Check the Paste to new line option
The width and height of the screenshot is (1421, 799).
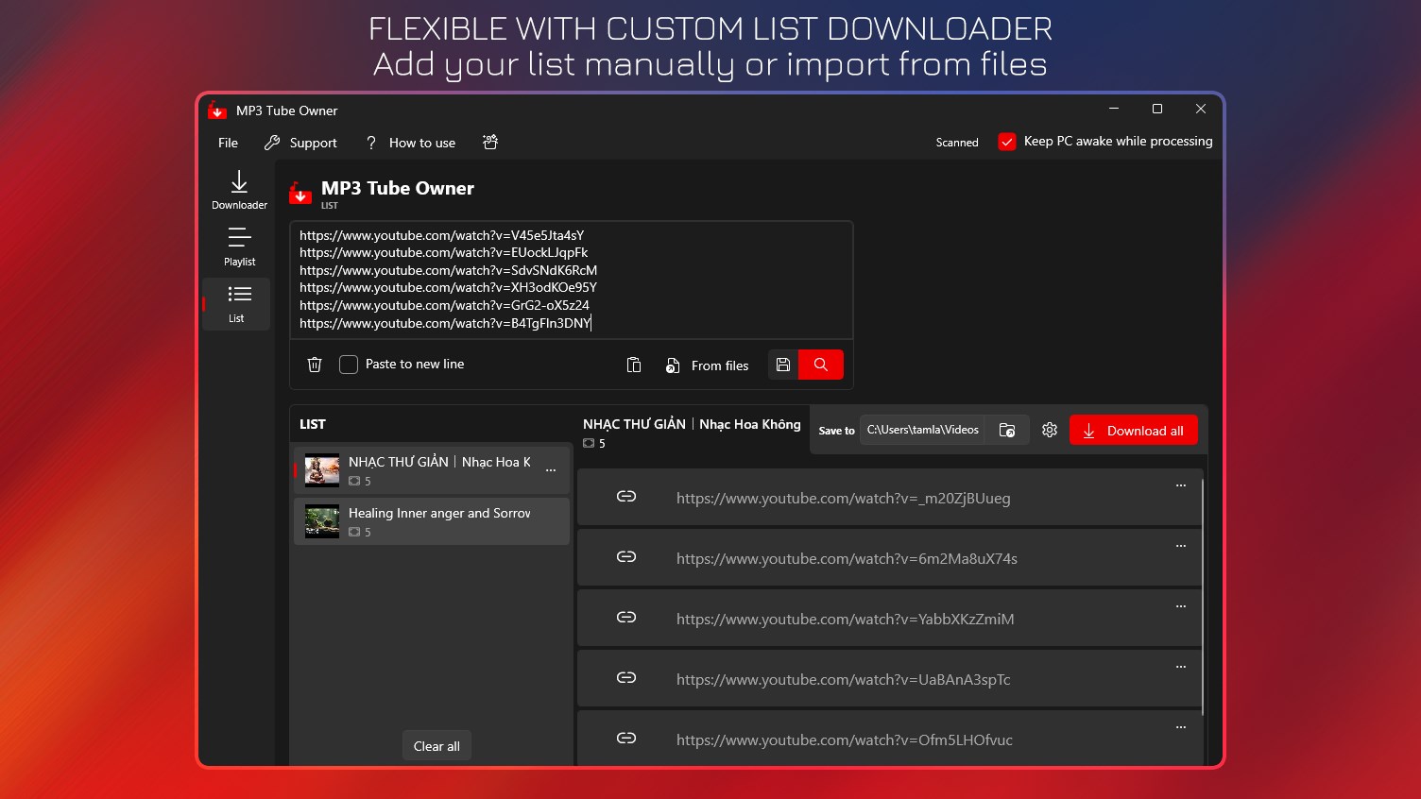click(x=349, y=364)
